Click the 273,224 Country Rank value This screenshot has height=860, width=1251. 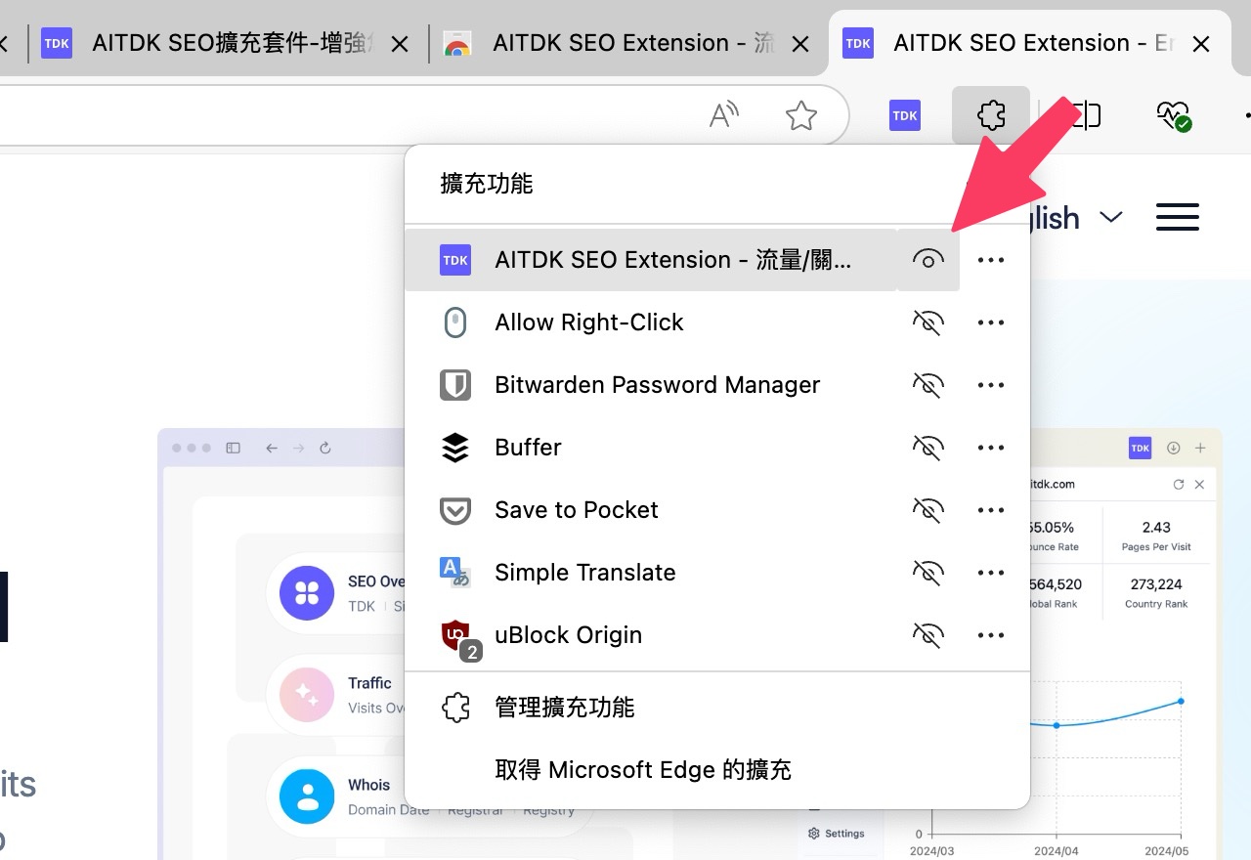coord(1156,584)
